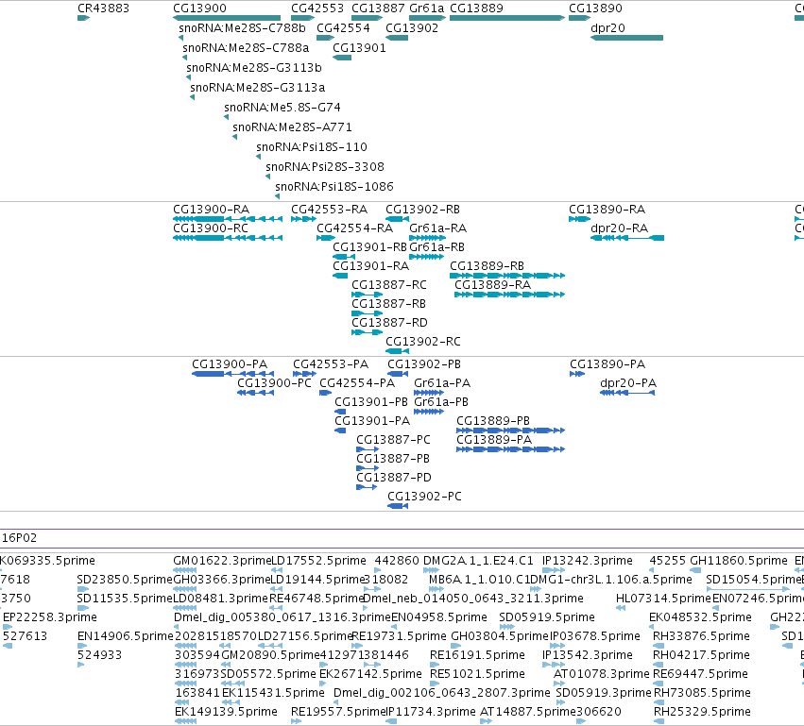Viewport: 804px width, 726px height.
Task: Open snoRNA:Me5.8S-G74 feature
Action: 226,117
